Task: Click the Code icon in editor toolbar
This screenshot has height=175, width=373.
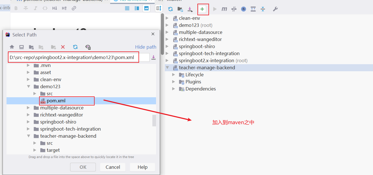Action: (45, 8)
